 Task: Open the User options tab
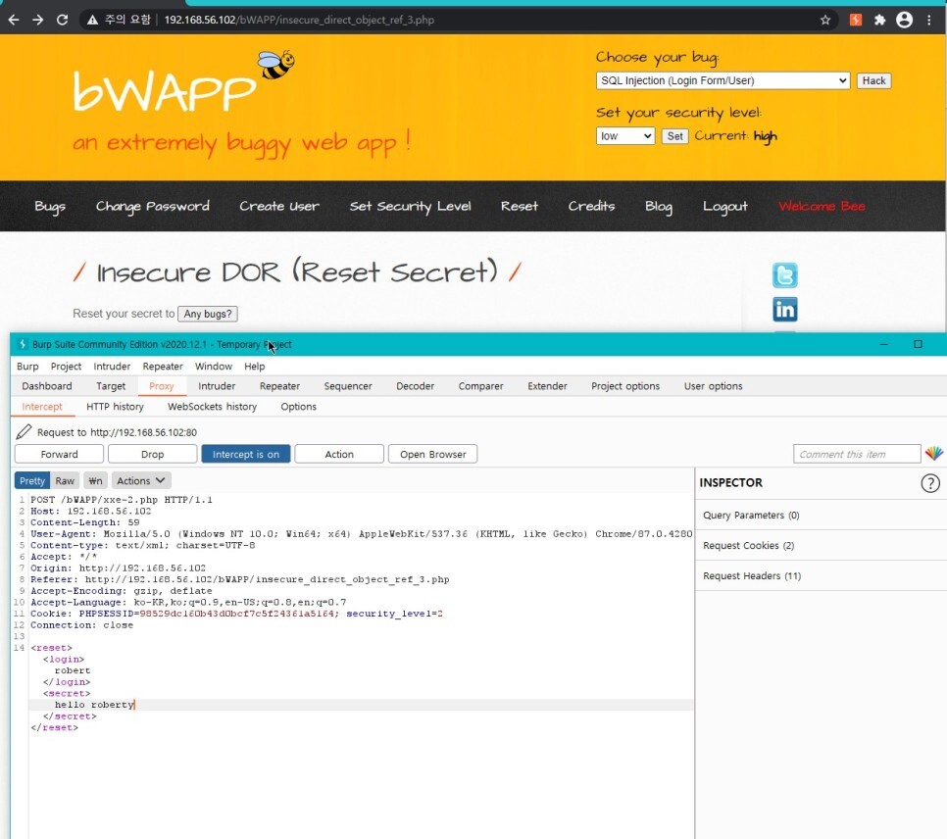tap(713, 386)
